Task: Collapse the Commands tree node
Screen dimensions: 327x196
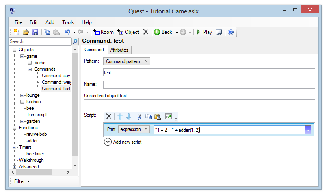Action: 30,69
